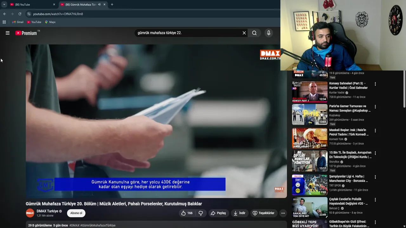Select the Gümrük Muhafaza Türkiye tab
Image resolution: width=406 pixels, height=228 pixels.
pyautogui.click(x=81, y=4)
